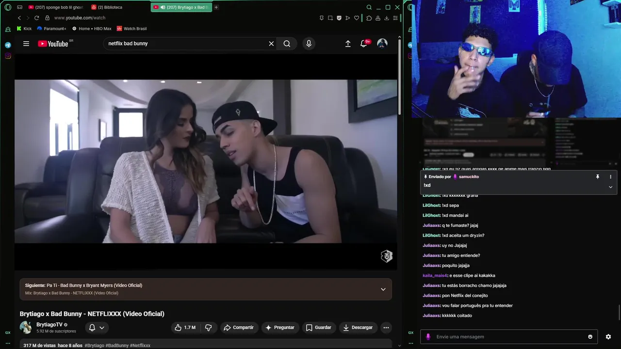Open the Watch Brasil bookmark

pos(131,29)
